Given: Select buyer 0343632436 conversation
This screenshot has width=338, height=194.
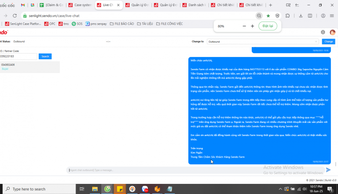Looking at the screenshot, I should (30, 67).
